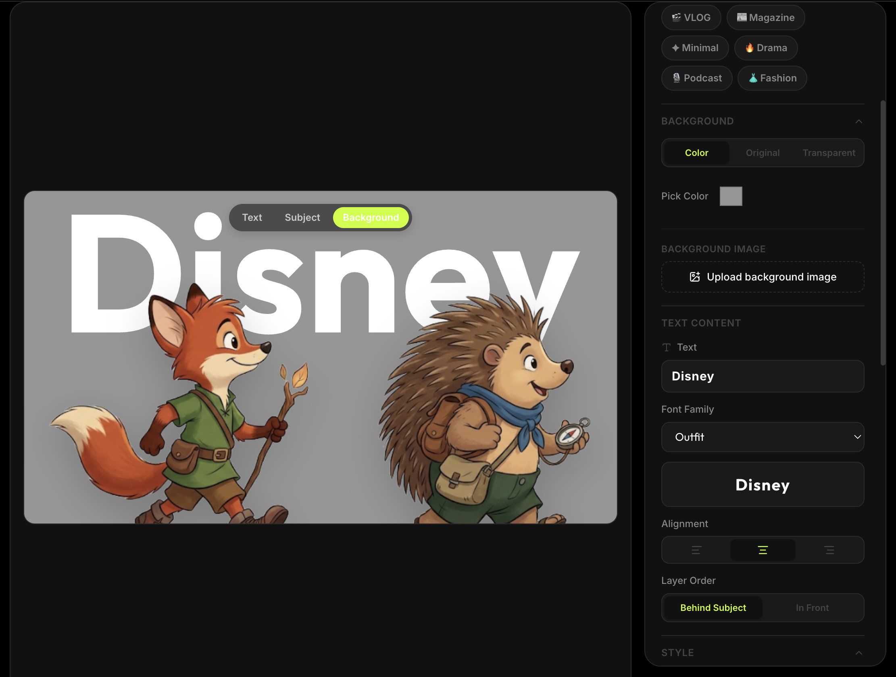Image resolution: width=896 pixels, height=677 pixels.
Task: Click the "TEXT CONTENT" heading
Action: (x=701, y=323)
